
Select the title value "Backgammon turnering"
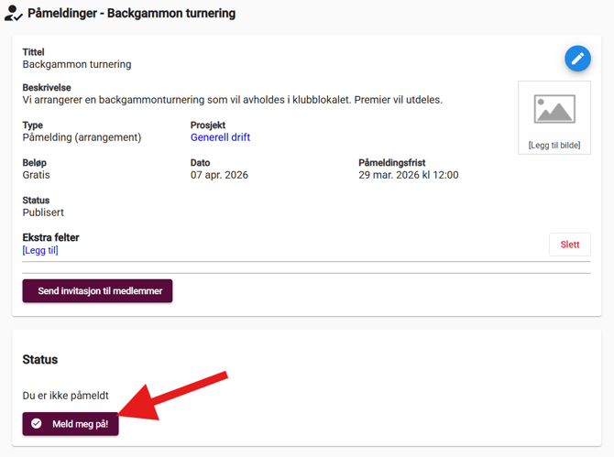77,64
